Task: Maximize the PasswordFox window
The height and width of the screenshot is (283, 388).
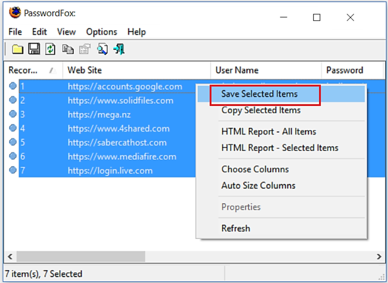Action: (317, 17)
